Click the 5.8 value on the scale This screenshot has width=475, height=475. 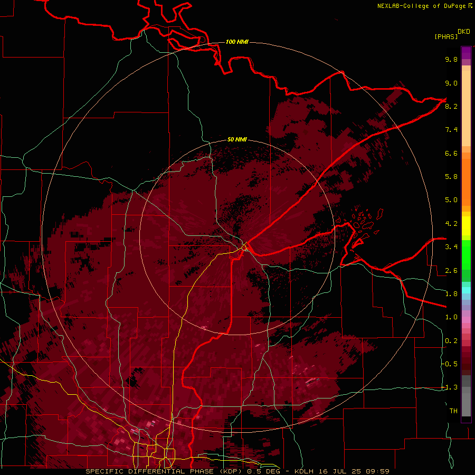[451, 177]
